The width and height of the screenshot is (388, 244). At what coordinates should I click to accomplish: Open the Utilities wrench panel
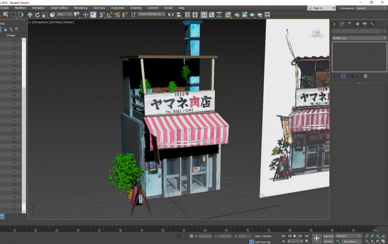click(x=372, y=24)
